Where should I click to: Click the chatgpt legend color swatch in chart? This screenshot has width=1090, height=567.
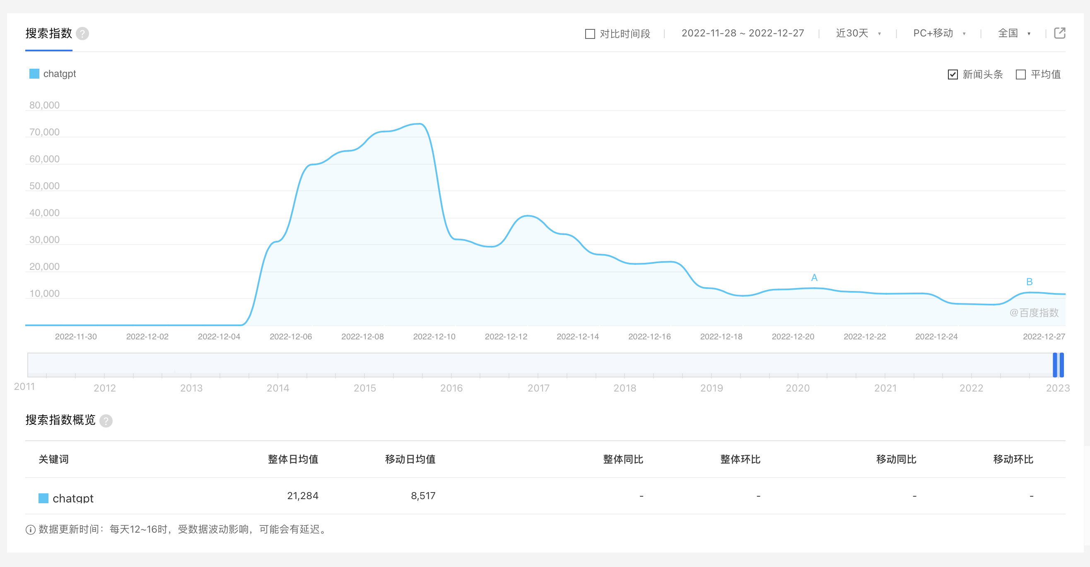pos(34,74)
